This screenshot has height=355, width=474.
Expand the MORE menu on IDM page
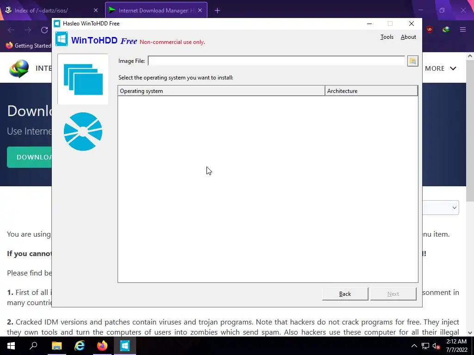click(x=441, y=68)
